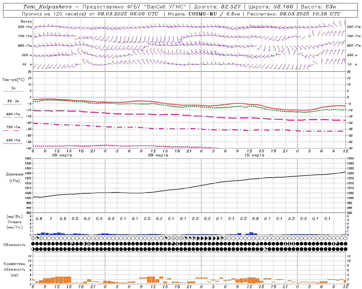Click the computed time 08.03.2025 10:39 UTC
The image size is (362, 289).
click(x=310, y=14)
